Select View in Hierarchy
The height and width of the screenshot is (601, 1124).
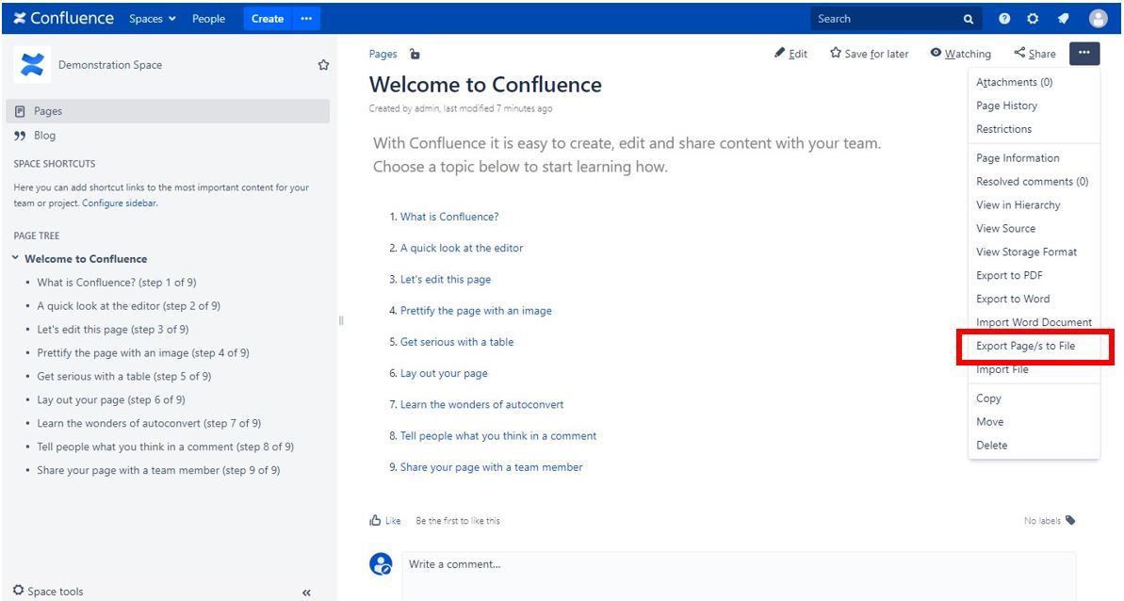coord(1034,204)
